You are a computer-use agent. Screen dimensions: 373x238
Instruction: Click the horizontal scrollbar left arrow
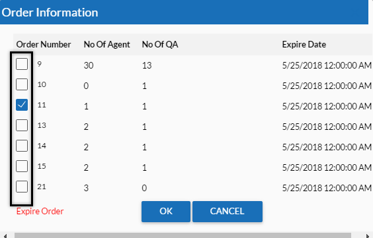point(5,235)
